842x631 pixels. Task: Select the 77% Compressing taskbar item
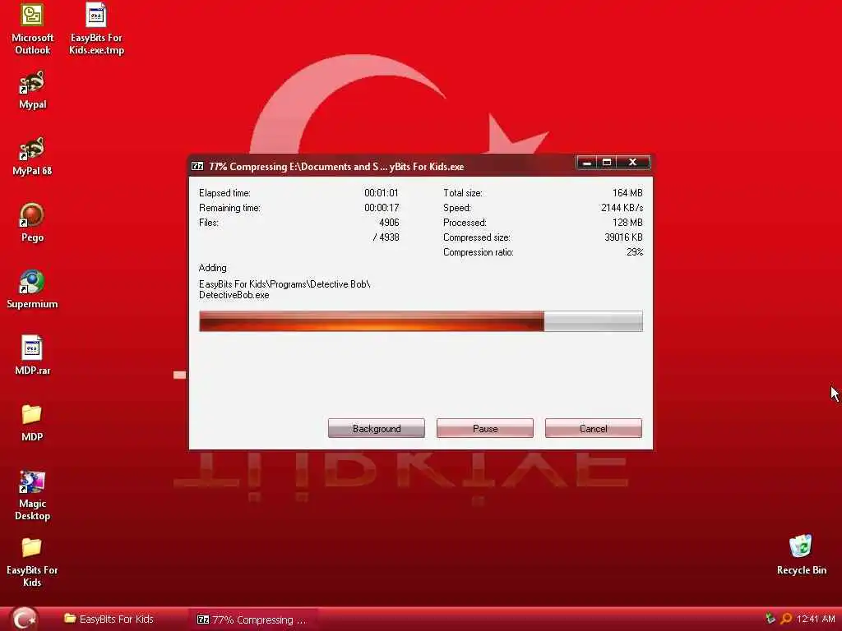(x=252, y=619)
